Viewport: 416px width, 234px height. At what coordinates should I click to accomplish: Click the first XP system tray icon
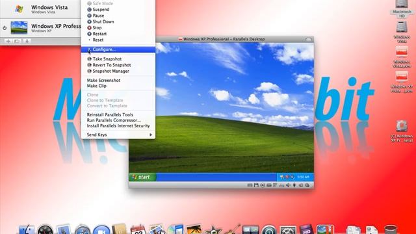coord(281,177)
